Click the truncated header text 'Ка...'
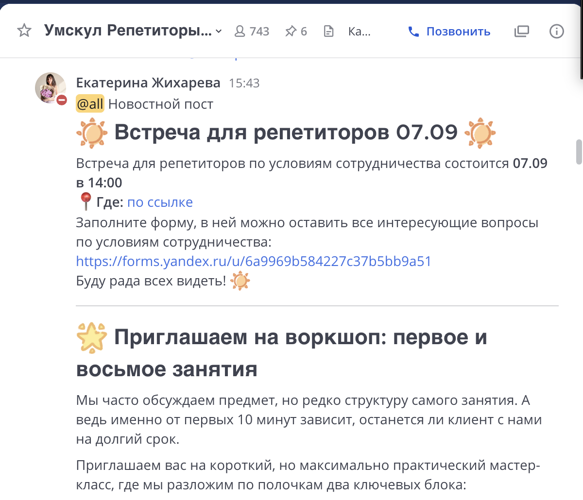 point(360,32)
